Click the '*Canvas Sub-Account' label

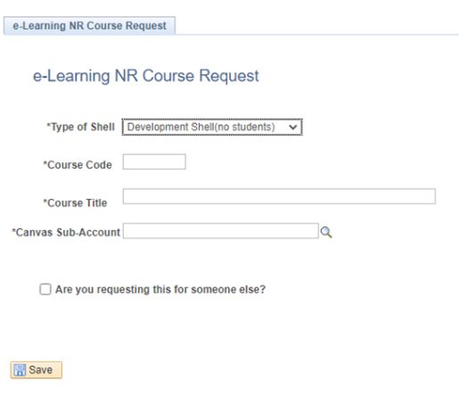point(66,233)
